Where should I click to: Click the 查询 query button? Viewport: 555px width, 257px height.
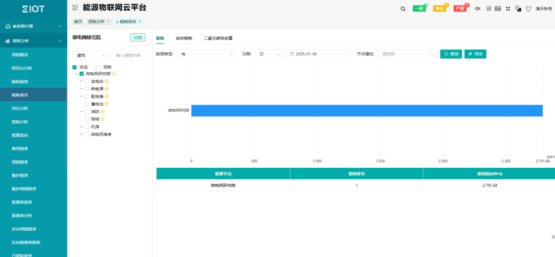click(x=451, y=54)
